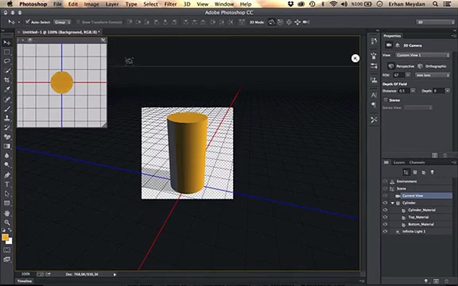Viewport: 458px width, 286px height.
Task: Click the Perspective camera icon
Action: point(391,66)
